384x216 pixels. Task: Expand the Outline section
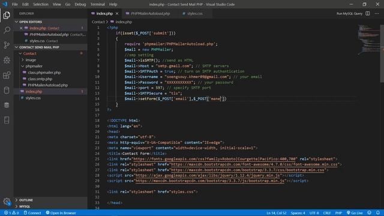point(50,200)
